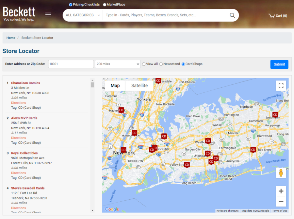The image size is (294, 219).
Task: Open the shopping cart icon
Action: tap(271, 16)
